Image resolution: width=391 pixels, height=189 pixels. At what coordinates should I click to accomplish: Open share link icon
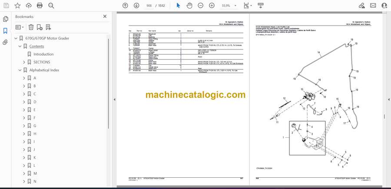361,6
